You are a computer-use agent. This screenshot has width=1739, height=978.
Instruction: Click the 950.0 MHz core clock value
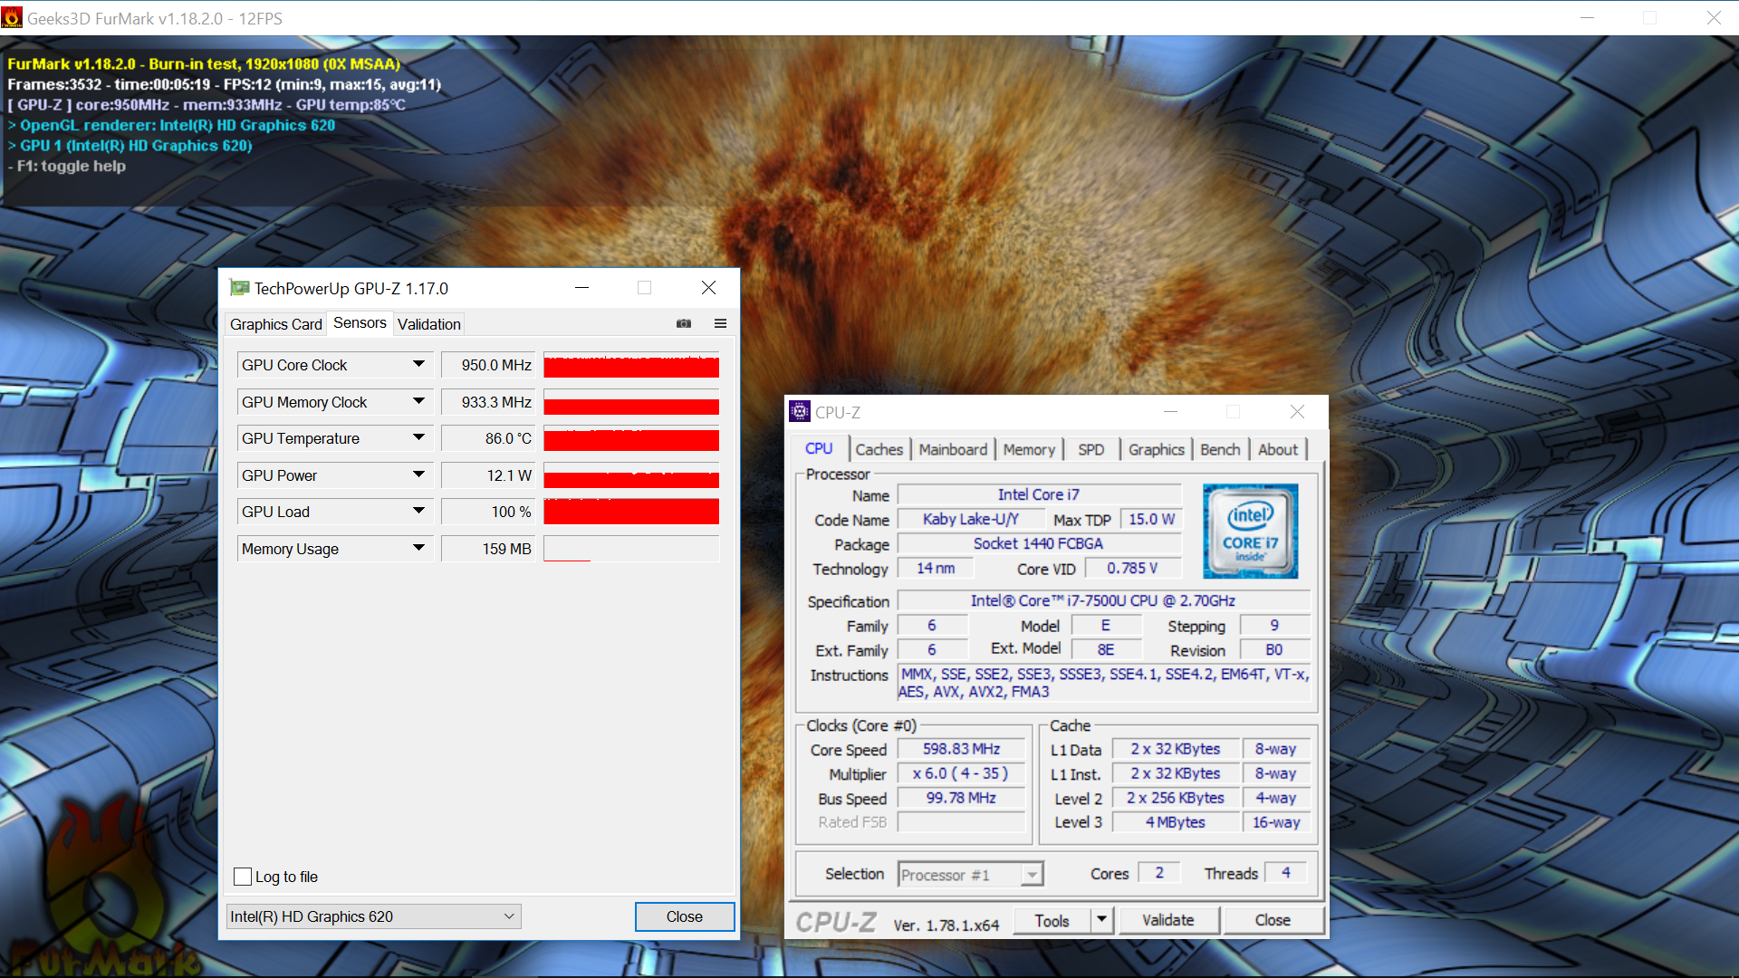coord(488,365)
